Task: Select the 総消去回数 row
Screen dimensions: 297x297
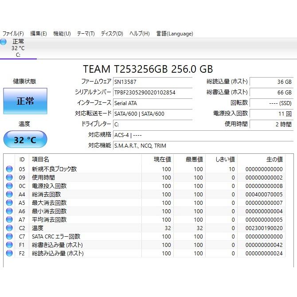Action: point(145,194)
